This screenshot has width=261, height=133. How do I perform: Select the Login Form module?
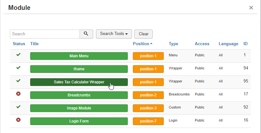(x=79, y=121)
